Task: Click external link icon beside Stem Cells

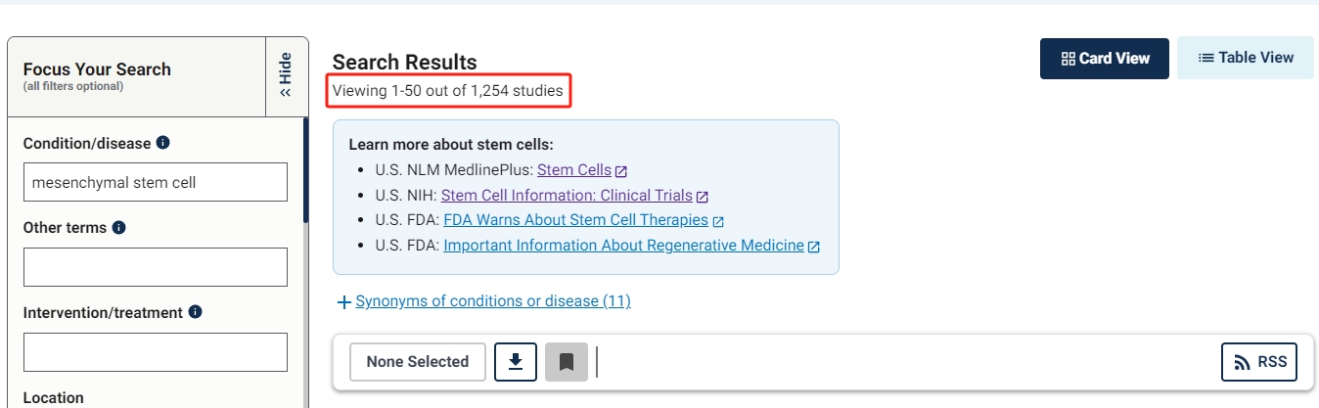Action: pos(621,171)
